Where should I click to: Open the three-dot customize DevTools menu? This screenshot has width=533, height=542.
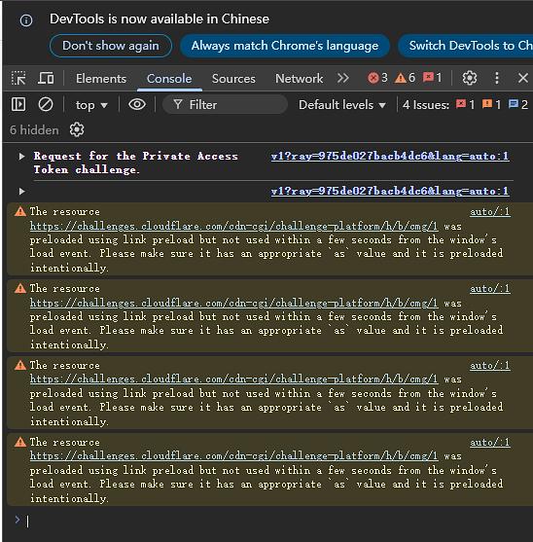tap(496, 78)
